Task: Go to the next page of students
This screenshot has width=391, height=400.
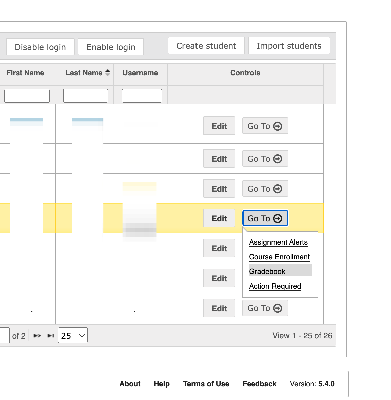Action: click(37, 336)
